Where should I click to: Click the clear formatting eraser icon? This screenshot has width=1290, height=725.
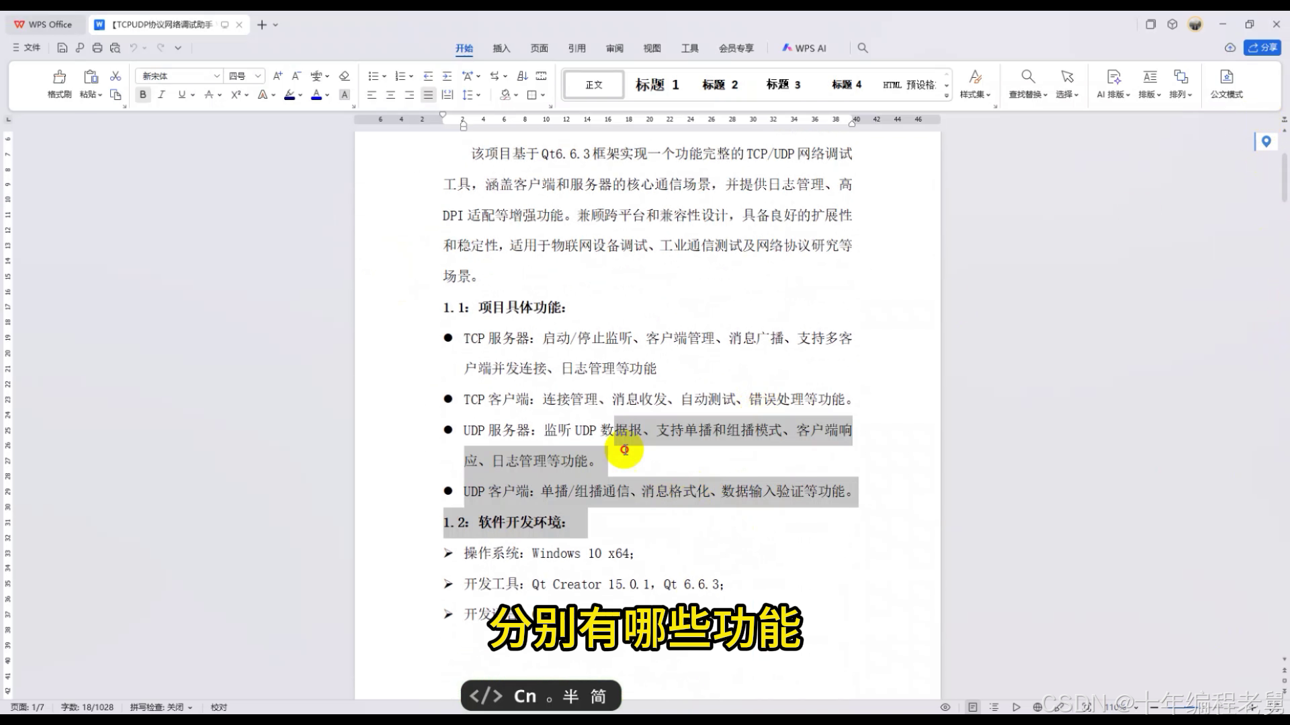tap(344, 76)
